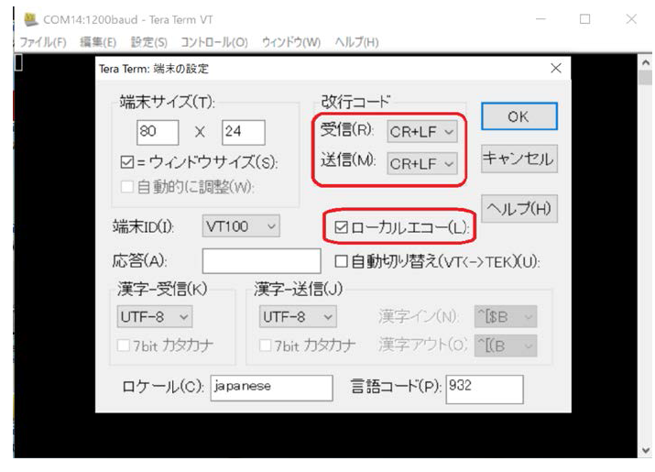Click the scrollbar down arrow in terminal window
This screenshot has width=655, height=472.
coord(646,451)
